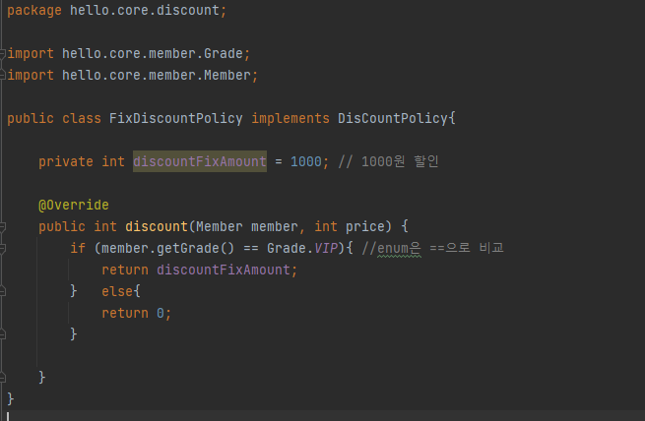Click the 'private' keyword
This screenshot has height=421, width=645.
point(66,162)
